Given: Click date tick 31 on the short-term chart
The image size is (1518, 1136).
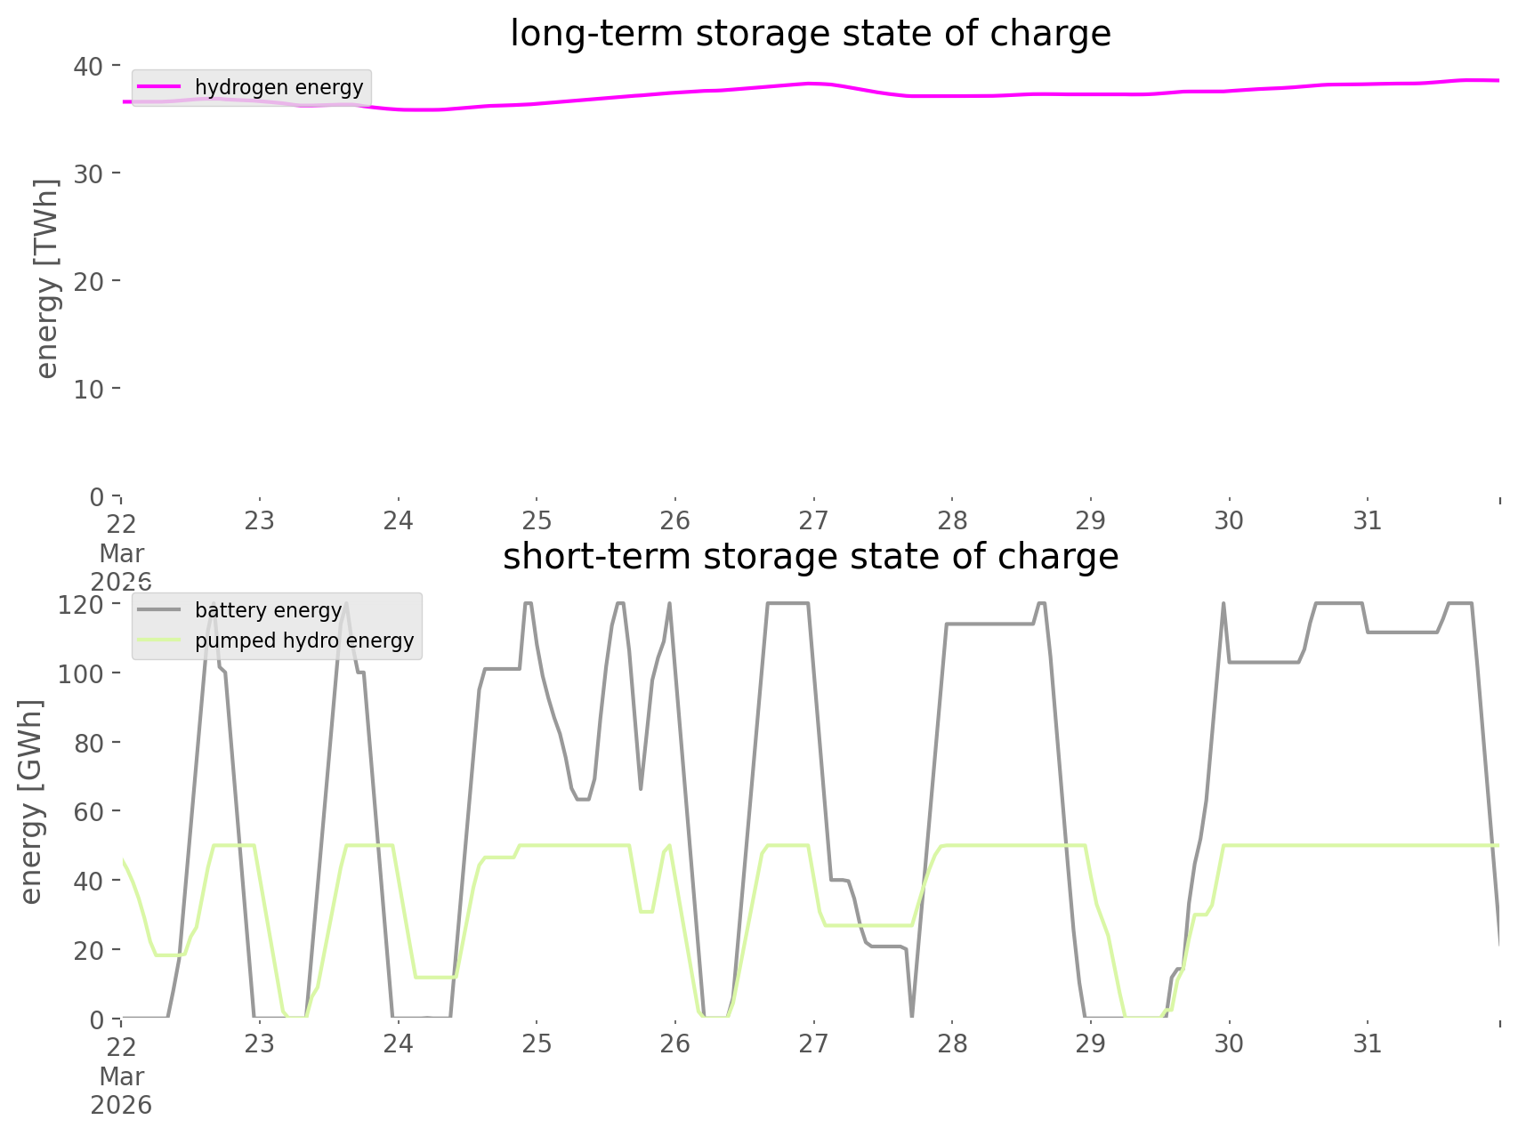Looking at the screenshot, I should coord(1367,1043).
